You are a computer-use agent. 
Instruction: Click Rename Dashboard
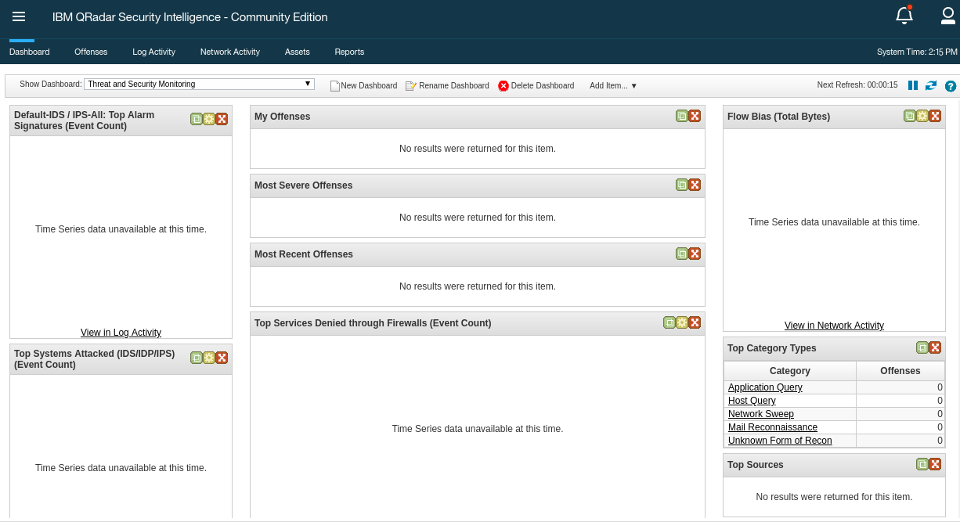coord(447,86)
